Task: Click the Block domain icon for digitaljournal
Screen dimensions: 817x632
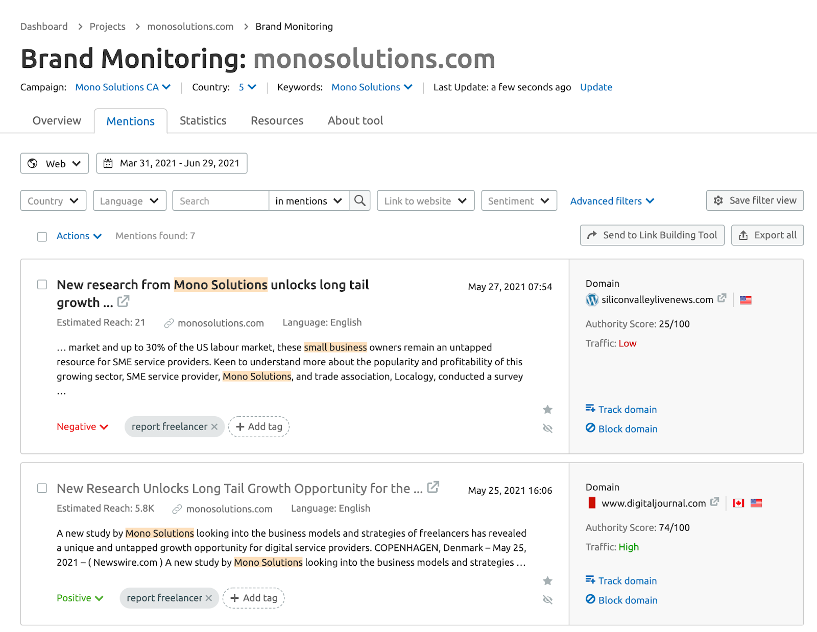Action: tap(590, 599)
